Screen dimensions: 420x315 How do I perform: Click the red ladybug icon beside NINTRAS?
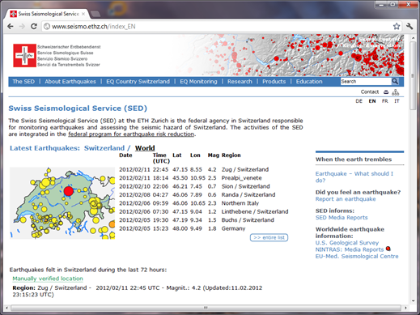(388, 249)
